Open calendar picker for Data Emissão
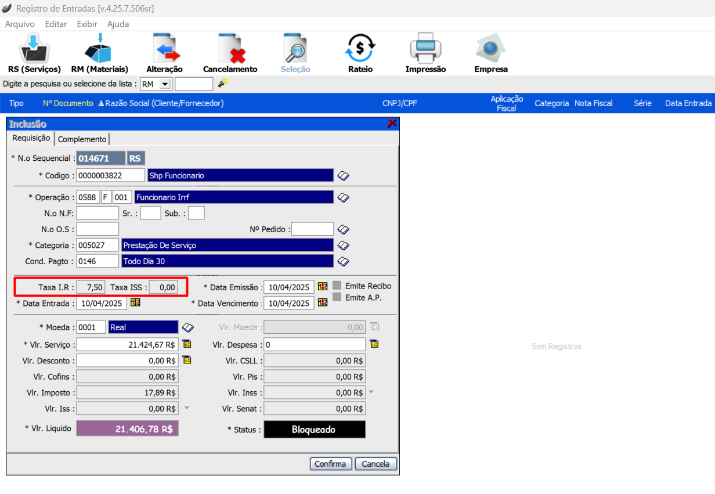Viewport: 715px width, 494px height. pyautogui.click(x=323, y=286)
